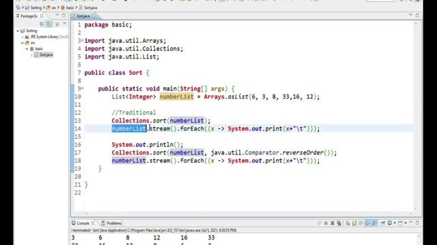The width and height of the screenshot is (437, 245).
Task: Collapse the src folder node
Action: pyautogui.click(x=23, y=43)
